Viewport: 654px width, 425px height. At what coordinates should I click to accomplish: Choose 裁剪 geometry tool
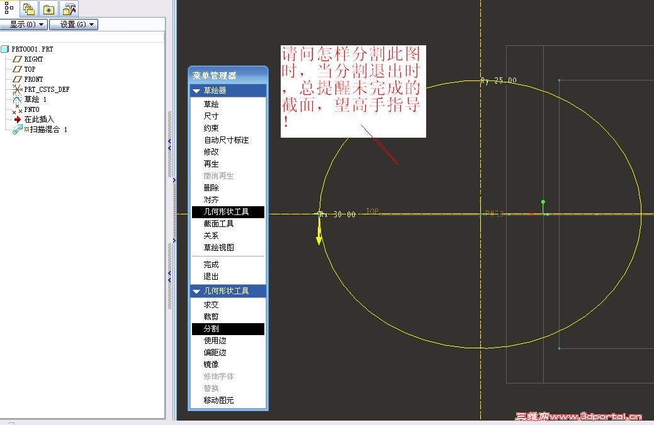click(x=211, y=317)
